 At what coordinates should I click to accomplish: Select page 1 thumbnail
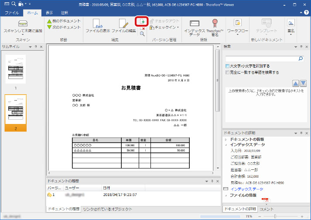15,69
